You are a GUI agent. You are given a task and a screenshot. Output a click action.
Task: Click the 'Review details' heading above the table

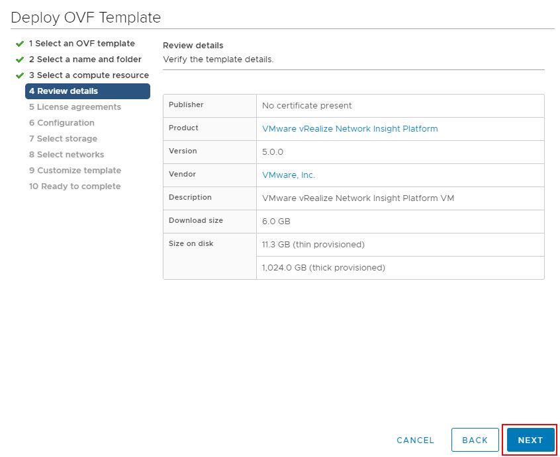pos(193,46)
